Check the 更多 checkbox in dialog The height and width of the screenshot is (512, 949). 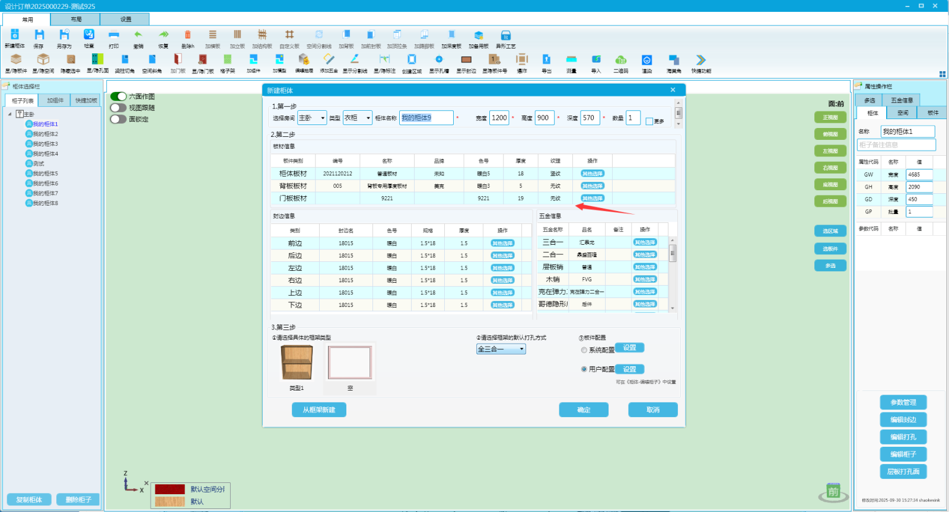pos(649,121)
